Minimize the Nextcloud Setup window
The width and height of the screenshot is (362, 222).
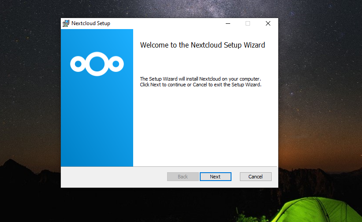[x=228, y=23]
